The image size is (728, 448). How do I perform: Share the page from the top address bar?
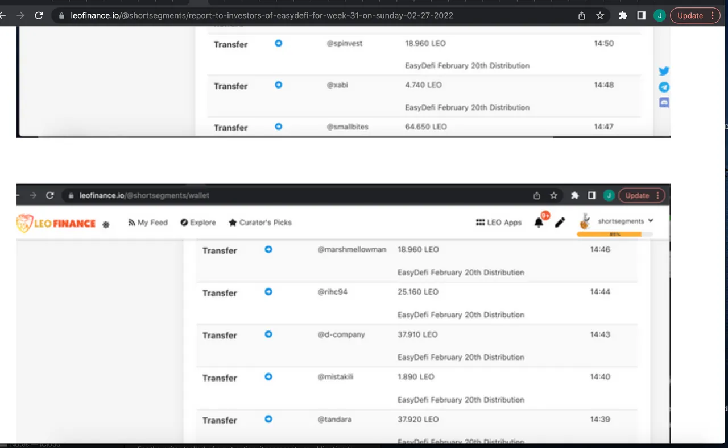581,16
